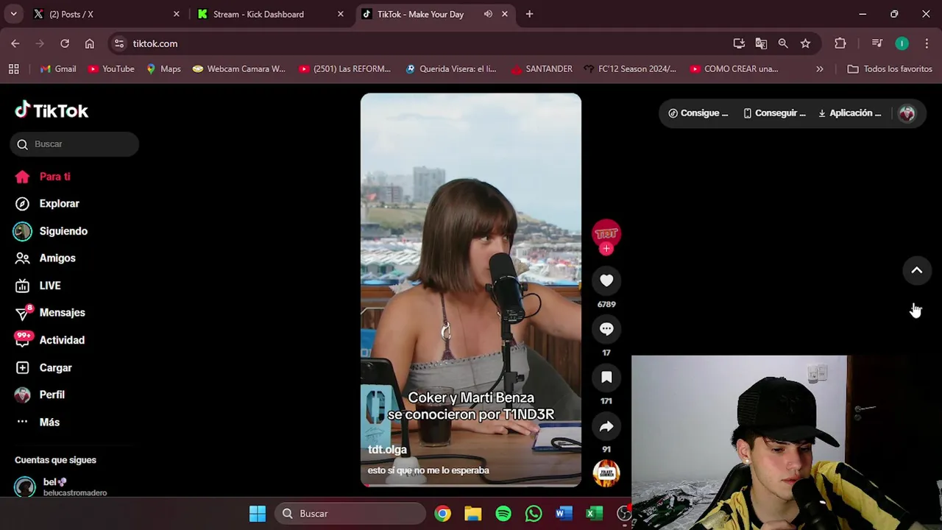Viewport: 942px width, 530px height.
Task: Open the Explorar section
Action: click(x=47, y=204)
